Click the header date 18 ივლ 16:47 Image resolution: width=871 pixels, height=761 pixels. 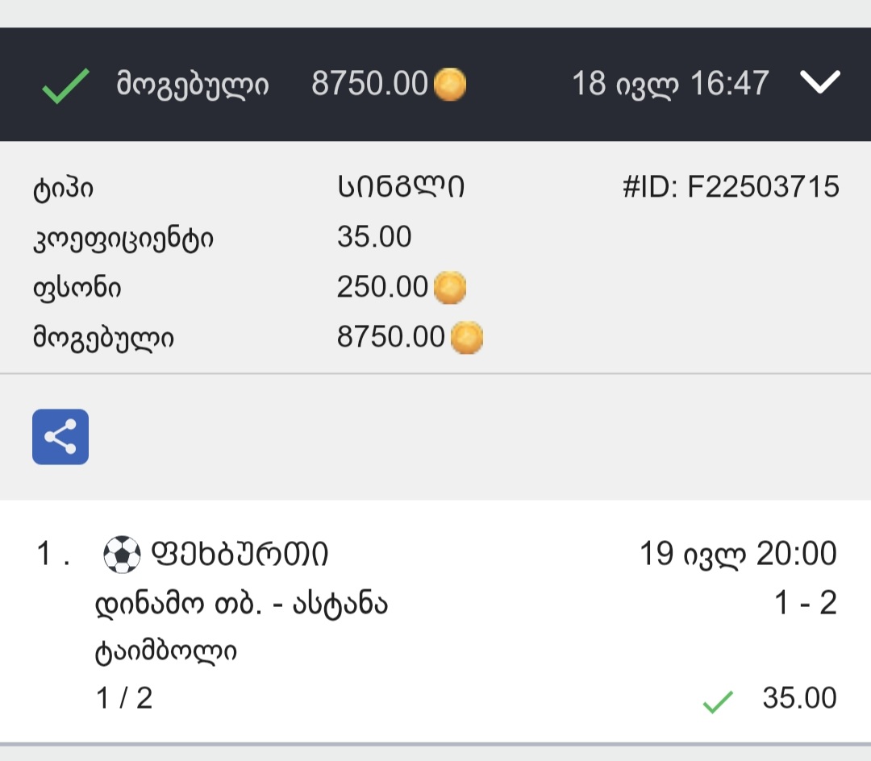point(670,83)
